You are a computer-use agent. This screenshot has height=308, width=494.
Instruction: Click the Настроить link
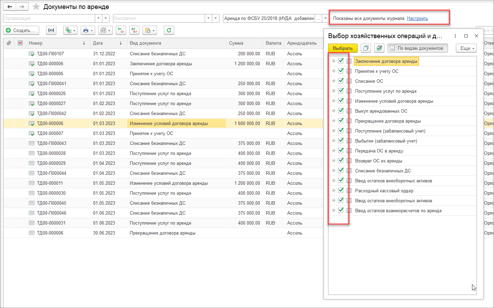coord(417,19)
